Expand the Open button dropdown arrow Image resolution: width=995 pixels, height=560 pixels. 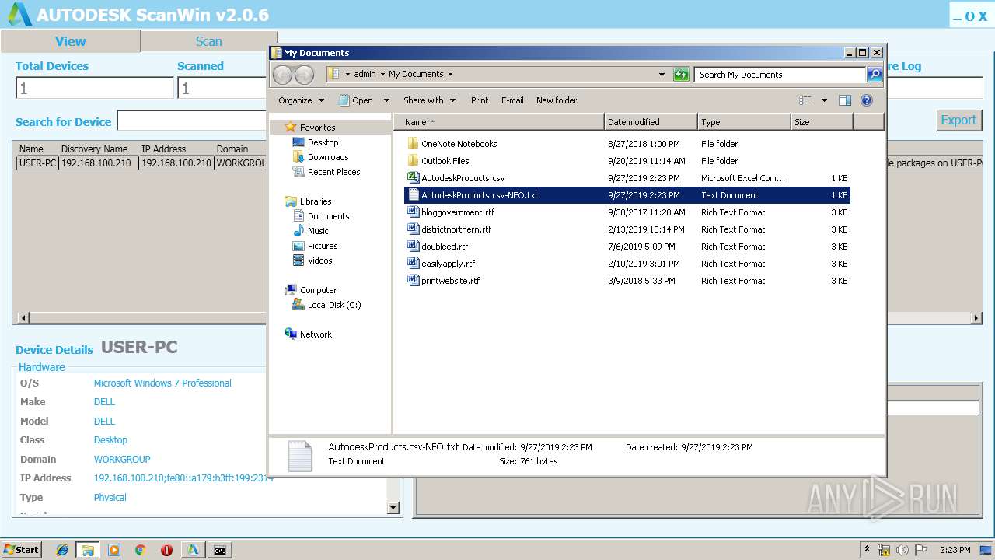(x=388, y=100)
